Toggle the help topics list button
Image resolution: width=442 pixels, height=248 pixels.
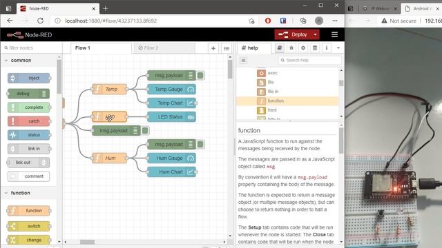pyautogui.click(x=244, y=60)
